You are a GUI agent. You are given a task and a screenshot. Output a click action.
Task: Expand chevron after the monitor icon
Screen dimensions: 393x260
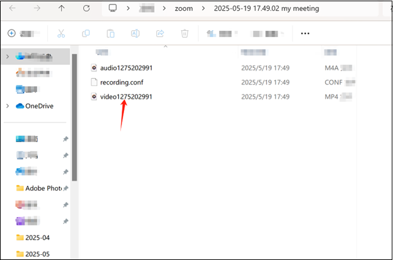128,9
